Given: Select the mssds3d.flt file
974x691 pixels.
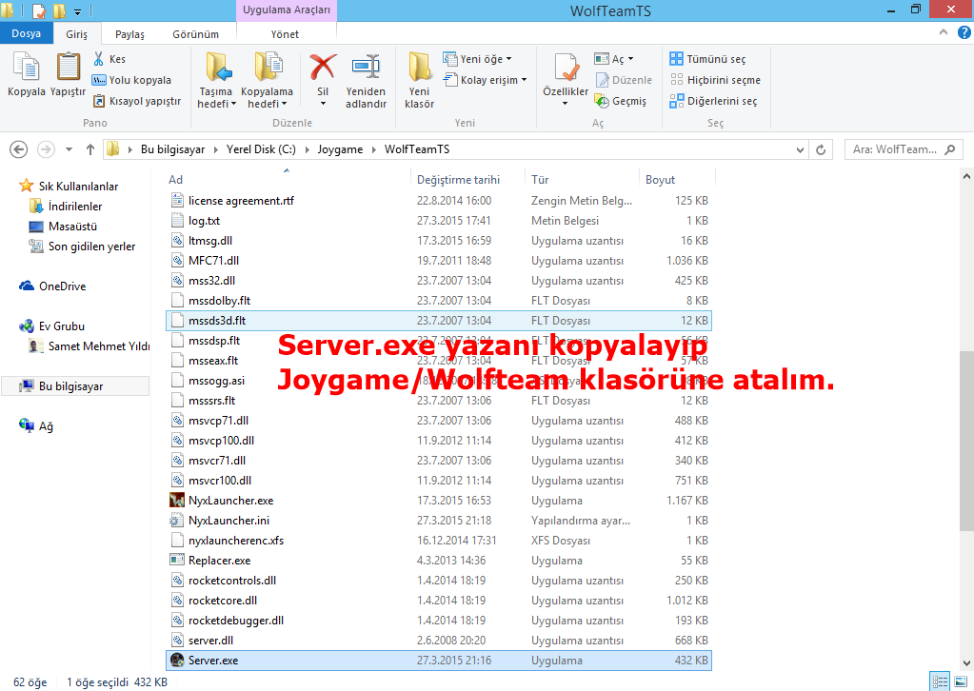Looking at the screenshot, I should click(439, 321).
